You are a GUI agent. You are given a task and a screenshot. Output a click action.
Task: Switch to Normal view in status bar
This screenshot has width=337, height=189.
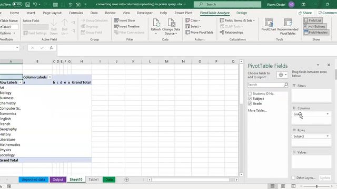click(x=272, y=186)
